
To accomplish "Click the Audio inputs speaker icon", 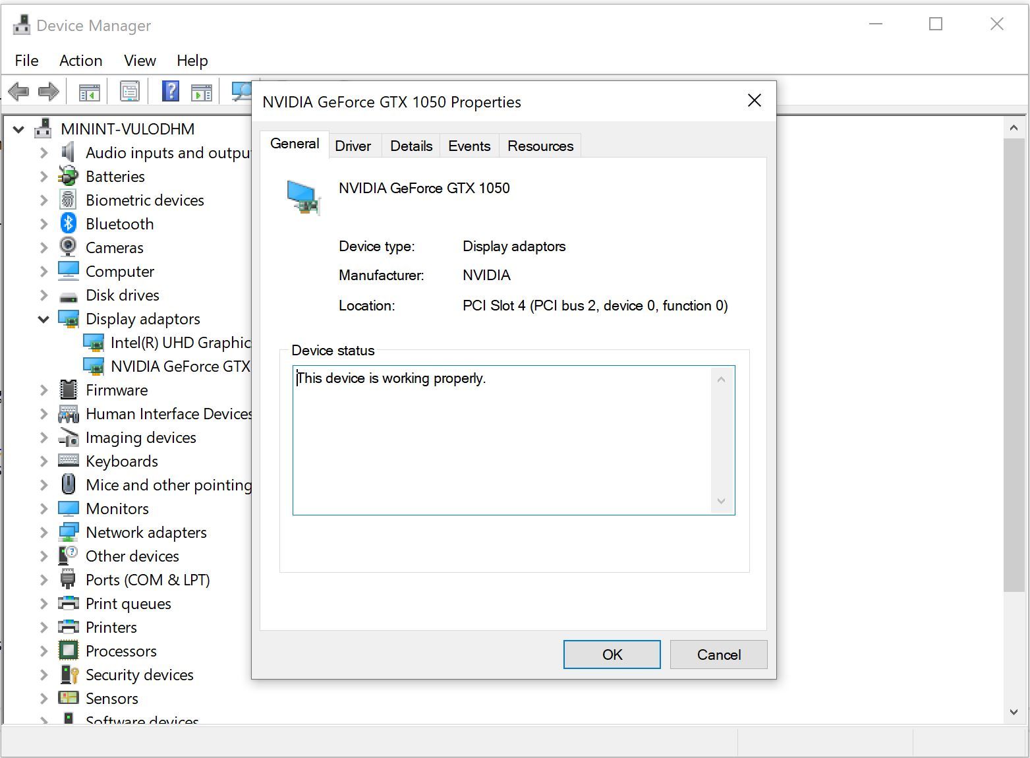I will (x=68, y=152).
